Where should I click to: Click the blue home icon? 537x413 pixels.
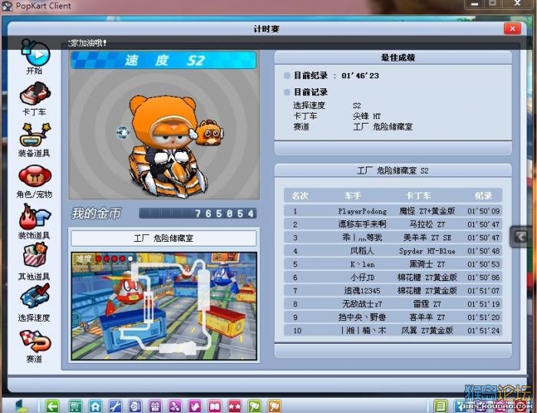coord(95,407)
